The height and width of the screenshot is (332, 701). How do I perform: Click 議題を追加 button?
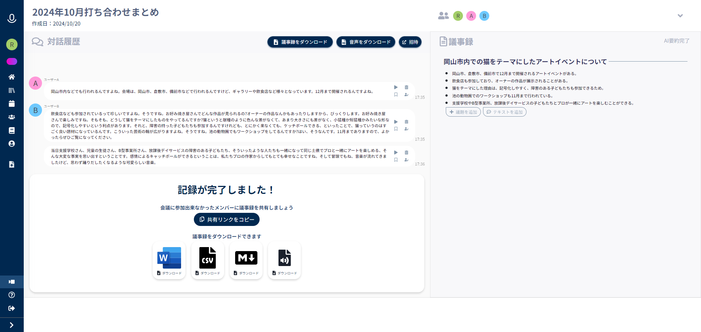[463, 112]
